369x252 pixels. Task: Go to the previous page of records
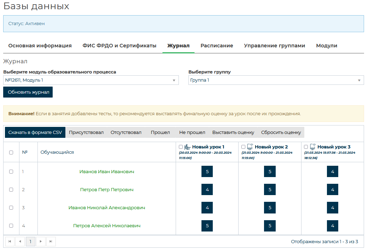click(20, 242)
